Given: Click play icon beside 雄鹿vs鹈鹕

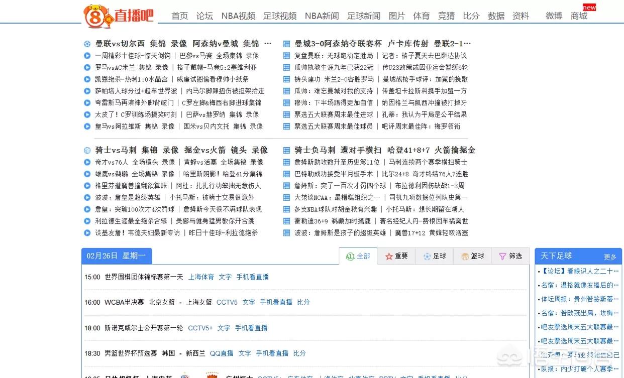Looking at the screenshot, I should [x=87, y=174].
